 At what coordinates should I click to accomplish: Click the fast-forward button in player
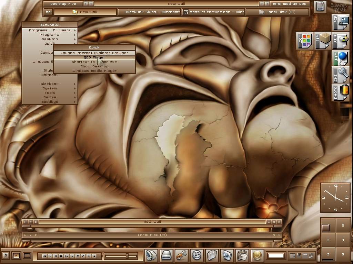point(67,256)
